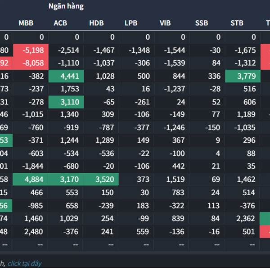Click the 367 value under VIB
The height and width of the screenshot is (270, 270).
(x=179, y=140)
